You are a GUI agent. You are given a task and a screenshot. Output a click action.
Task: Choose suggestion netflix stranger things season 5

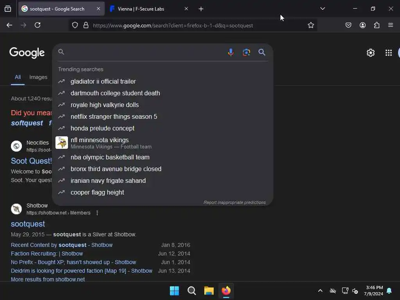(x=162, y=116)
